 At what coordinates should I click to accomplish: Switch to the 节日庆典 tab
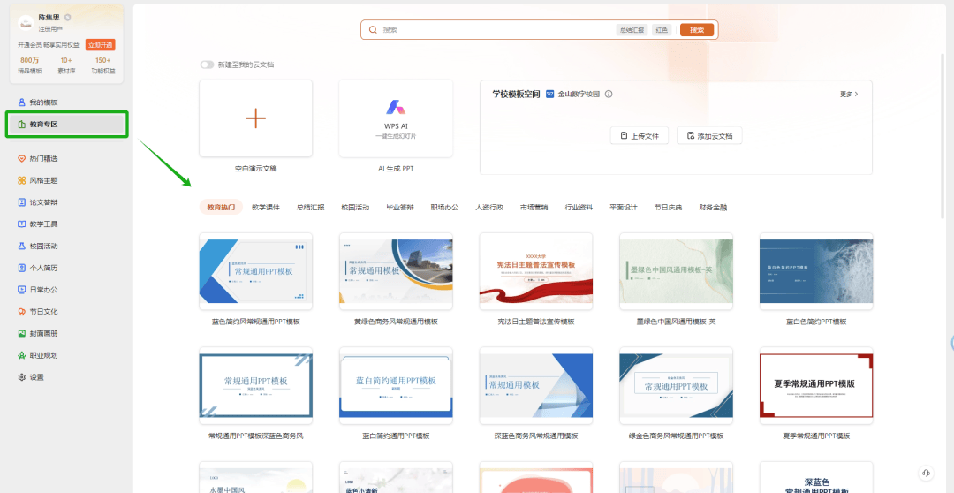point(668,207)
